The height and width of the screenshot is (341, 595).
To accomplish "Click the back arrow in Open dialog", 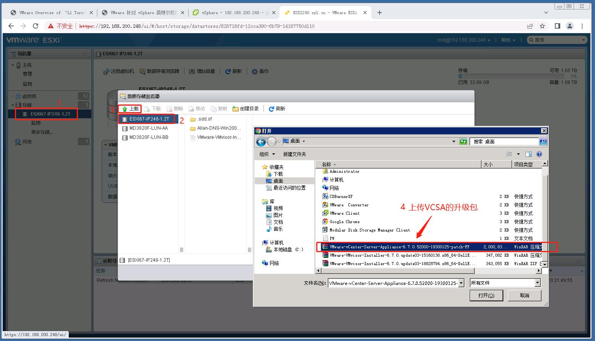I will click(261, 142).
